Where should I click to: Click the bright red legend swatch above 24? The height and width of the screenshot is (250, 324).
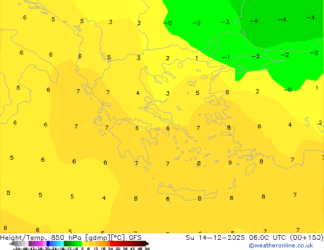pos(111,243)
